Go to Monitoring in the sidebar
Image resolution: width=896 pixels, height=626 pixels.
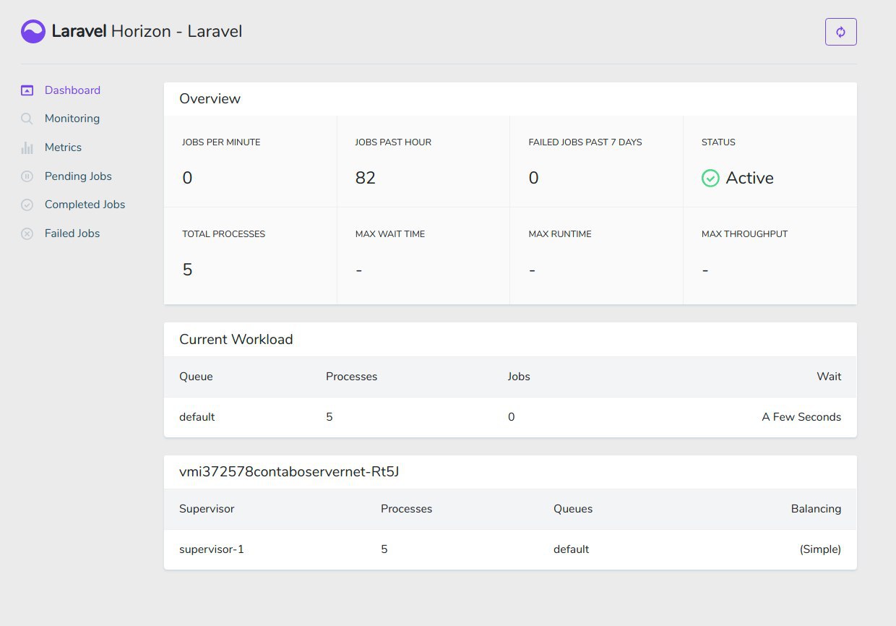tap(72, 119)
